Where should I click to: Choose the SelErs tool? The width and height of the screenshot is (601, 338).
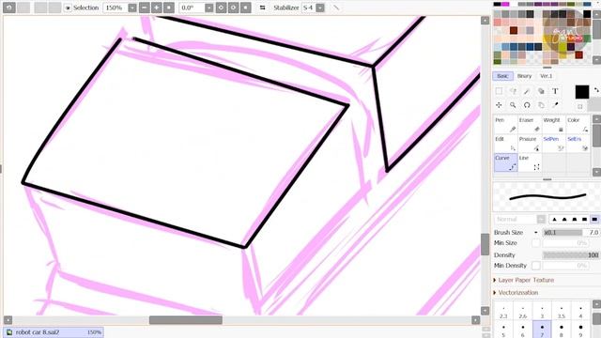(x=578, y=144)
